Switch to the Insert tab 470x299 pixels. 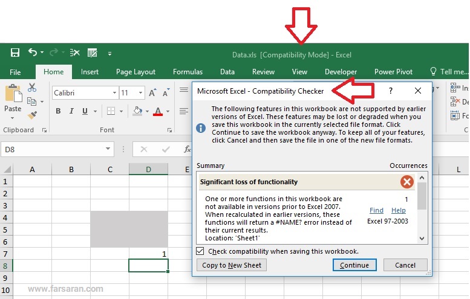(x=90, y=72)
